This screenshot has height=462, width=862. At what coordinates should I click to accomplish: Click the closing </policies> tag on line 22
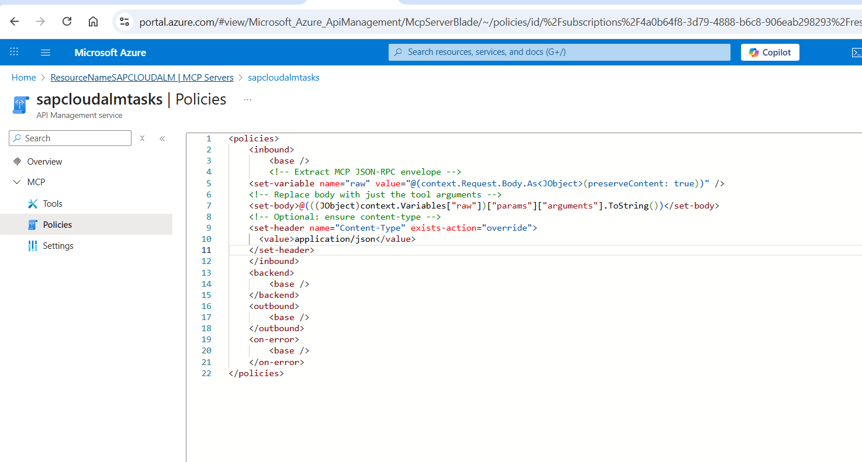click(257, 373)
